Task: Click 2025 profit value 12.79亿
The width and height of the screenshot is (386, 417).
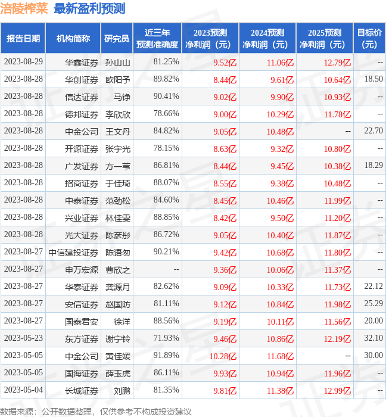Action: pos(337,63)
